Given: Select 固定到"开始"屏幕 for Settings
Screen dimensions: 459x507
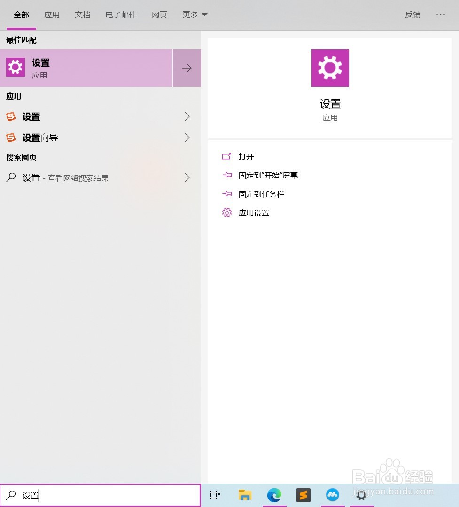Looking at the screenshot, I should tap(268, 175).
